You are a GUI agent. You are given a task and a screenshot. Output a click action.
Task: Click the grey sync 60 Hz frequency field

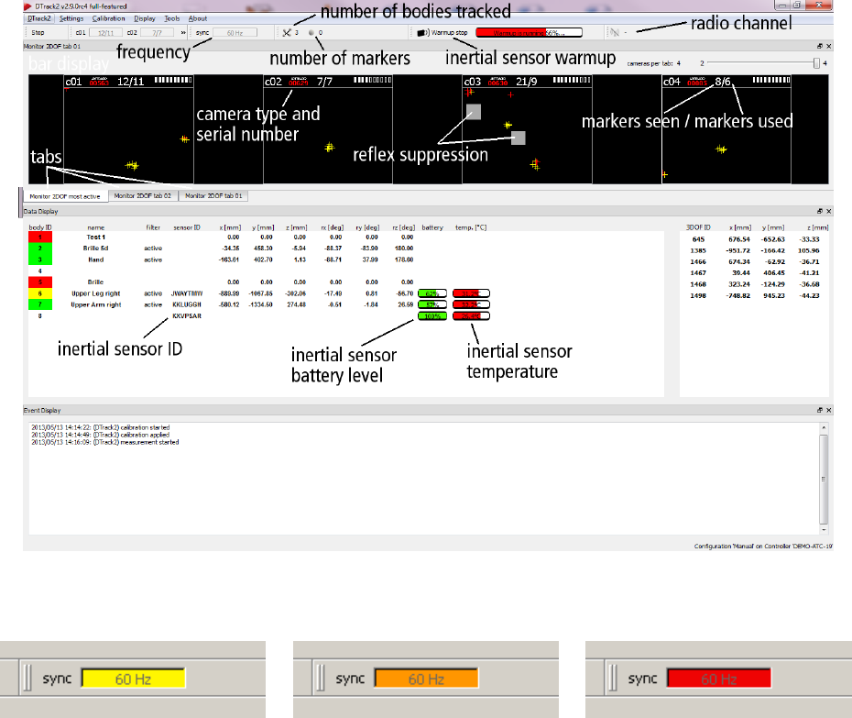tap(235, 33)
